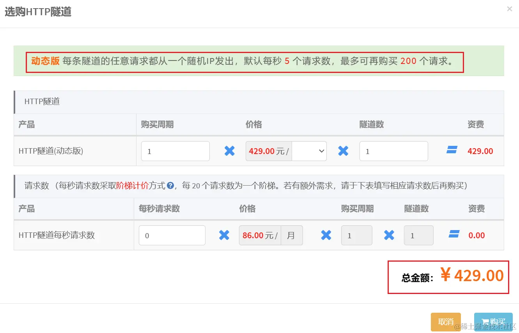Click the disabled 隧道数 field in 请求数 row

pos(419,236)
